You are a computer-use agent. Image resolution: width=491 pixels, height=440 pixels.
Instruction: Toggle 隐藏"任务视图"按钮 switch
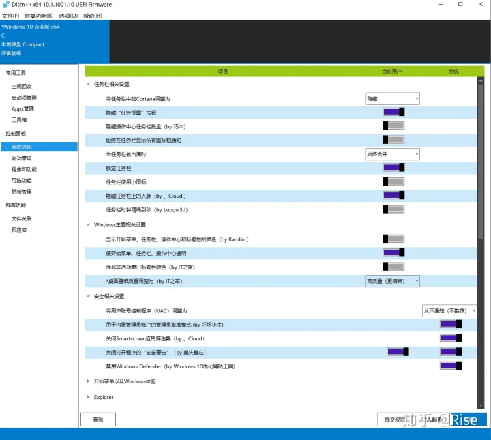[393, 112]
